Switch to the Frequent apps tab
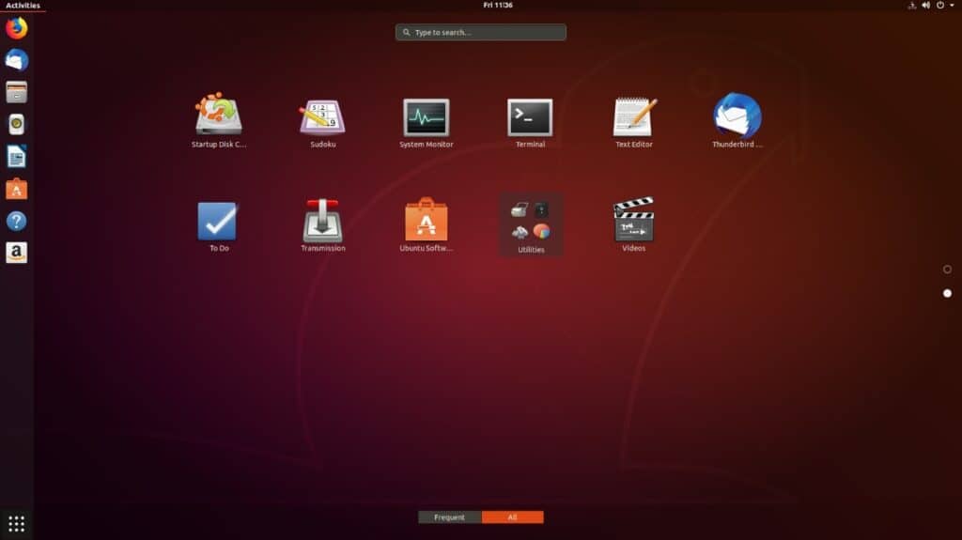 [x=450, y=517]
